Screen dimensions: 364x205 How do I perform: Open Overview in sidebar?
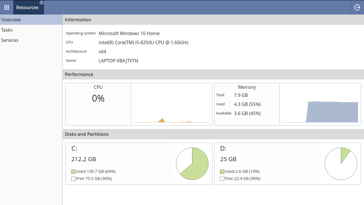click(x=31, y=20)
